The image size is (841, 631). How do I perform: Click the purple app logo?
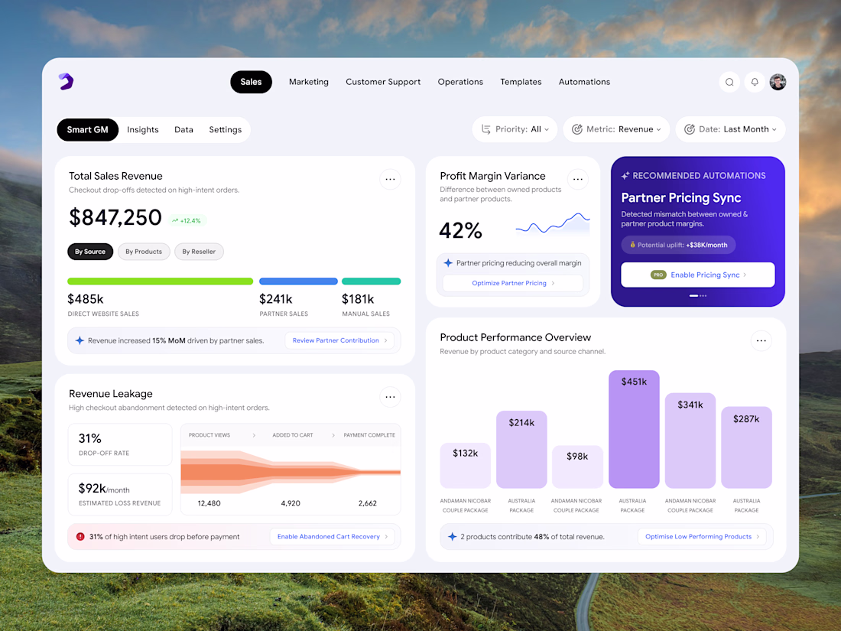pos(66,82)
